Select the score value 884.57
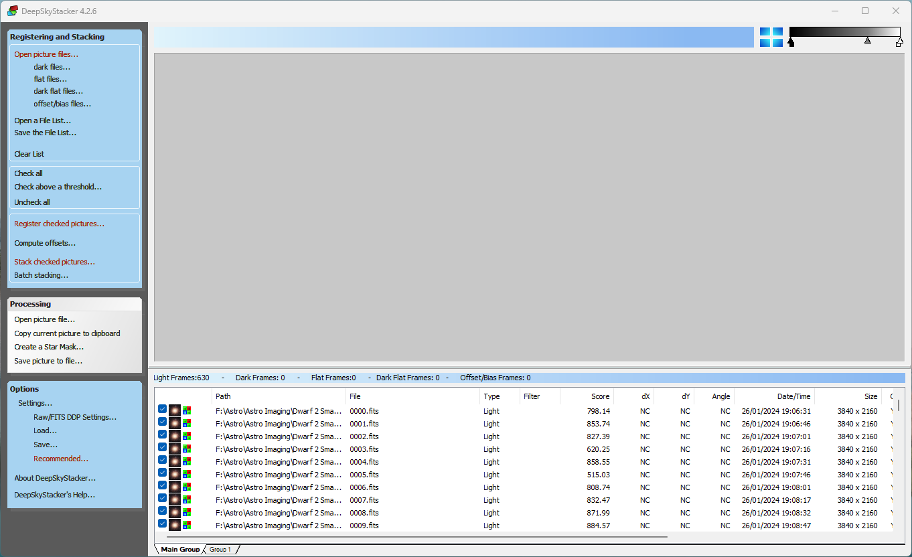The height and width of the screenshot is (557, 912). (x=598, y=526)
